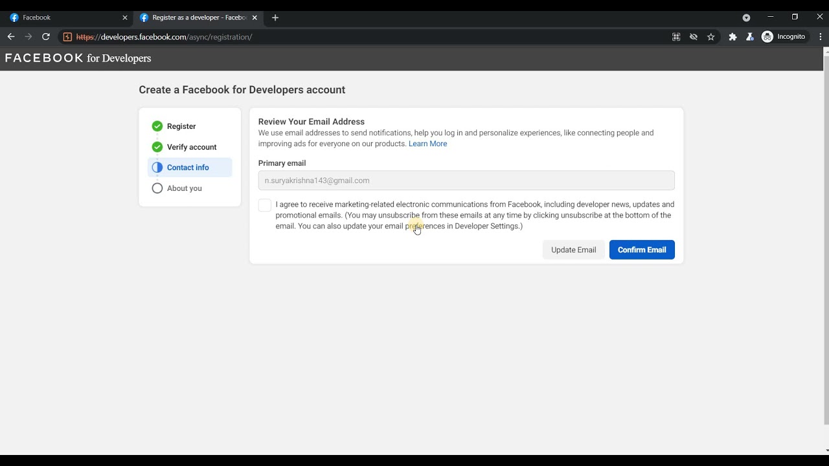Image resolution: width=829 pixels, height=466 pixels.
Task: Open the Chrome Labs flask icon
Action: (x=750, y=37)
